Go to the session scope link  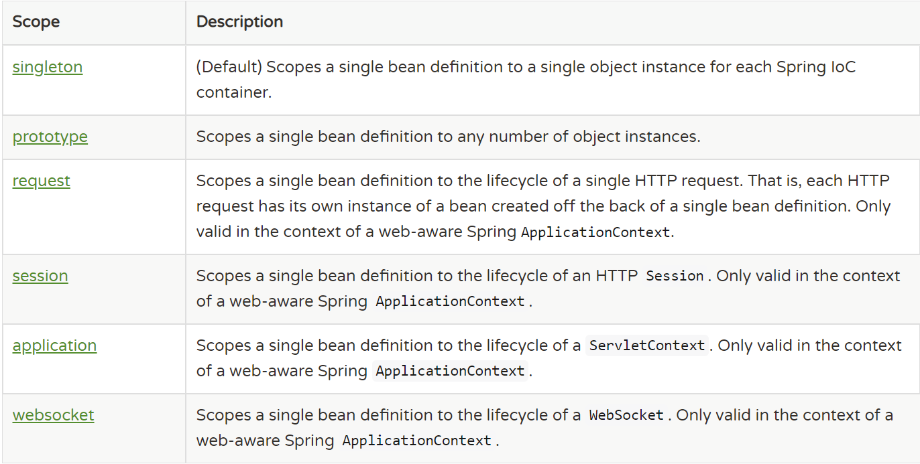(x=40, y=276)
